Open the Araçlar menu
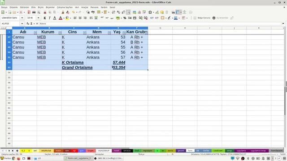287x161 pixels. (85, 7)
